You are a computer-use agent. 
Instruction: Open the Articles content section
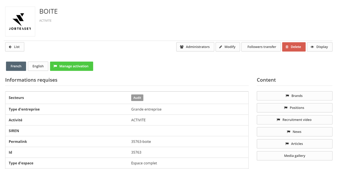[x=294, y=144]
